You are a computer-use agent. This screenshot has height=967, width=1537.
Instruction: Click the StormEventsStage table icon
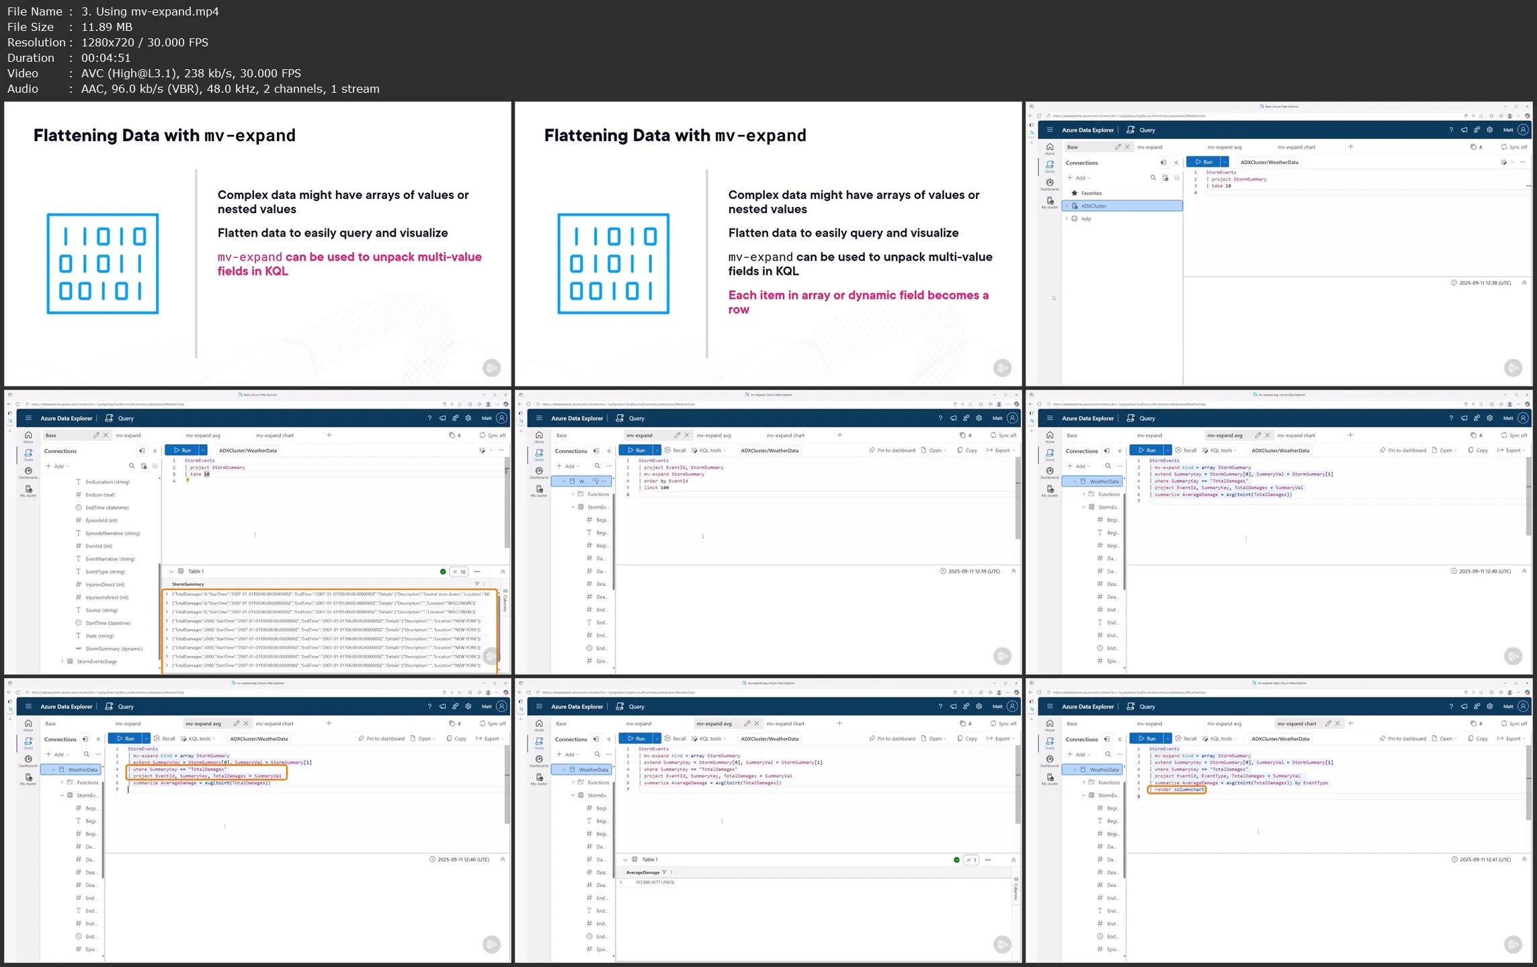[x=70, y=661]
